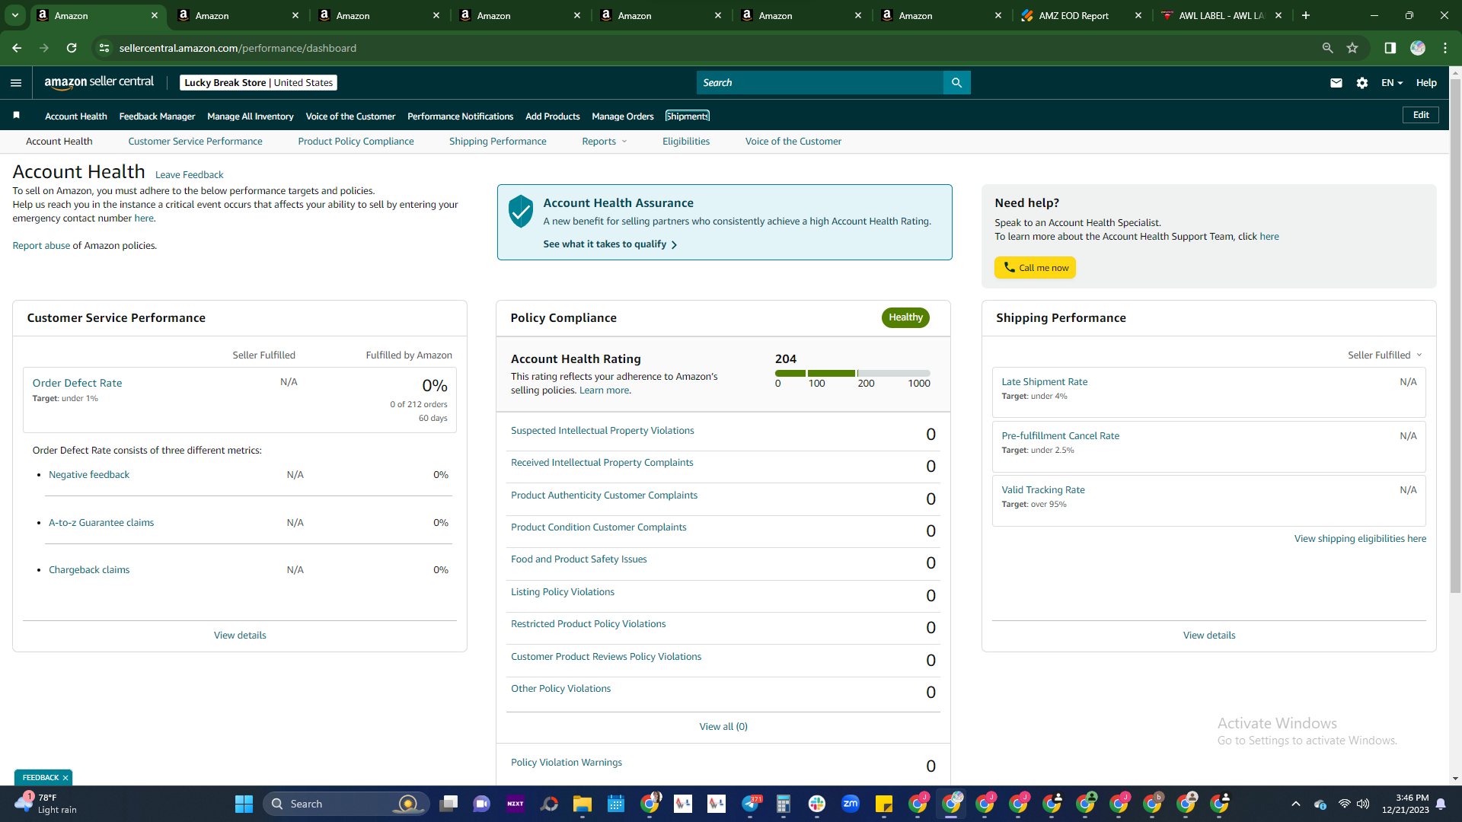
Task: Open browser side panel icon
Action: 1390,48
